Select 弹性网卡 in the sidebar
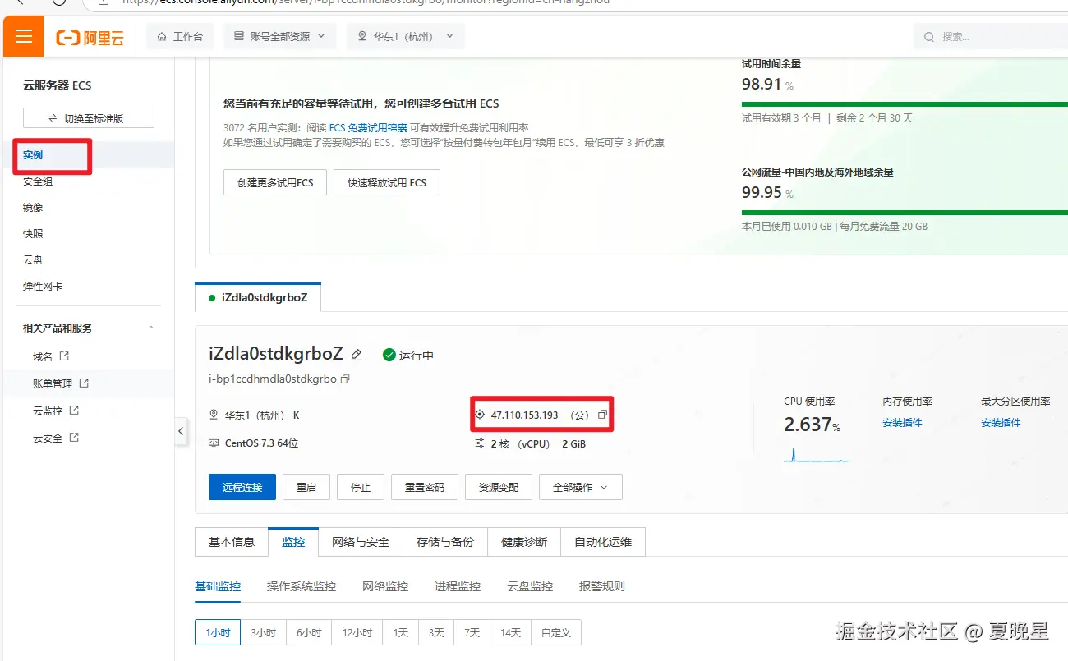This screenshot has width=1068, height=661. (43, 287)
